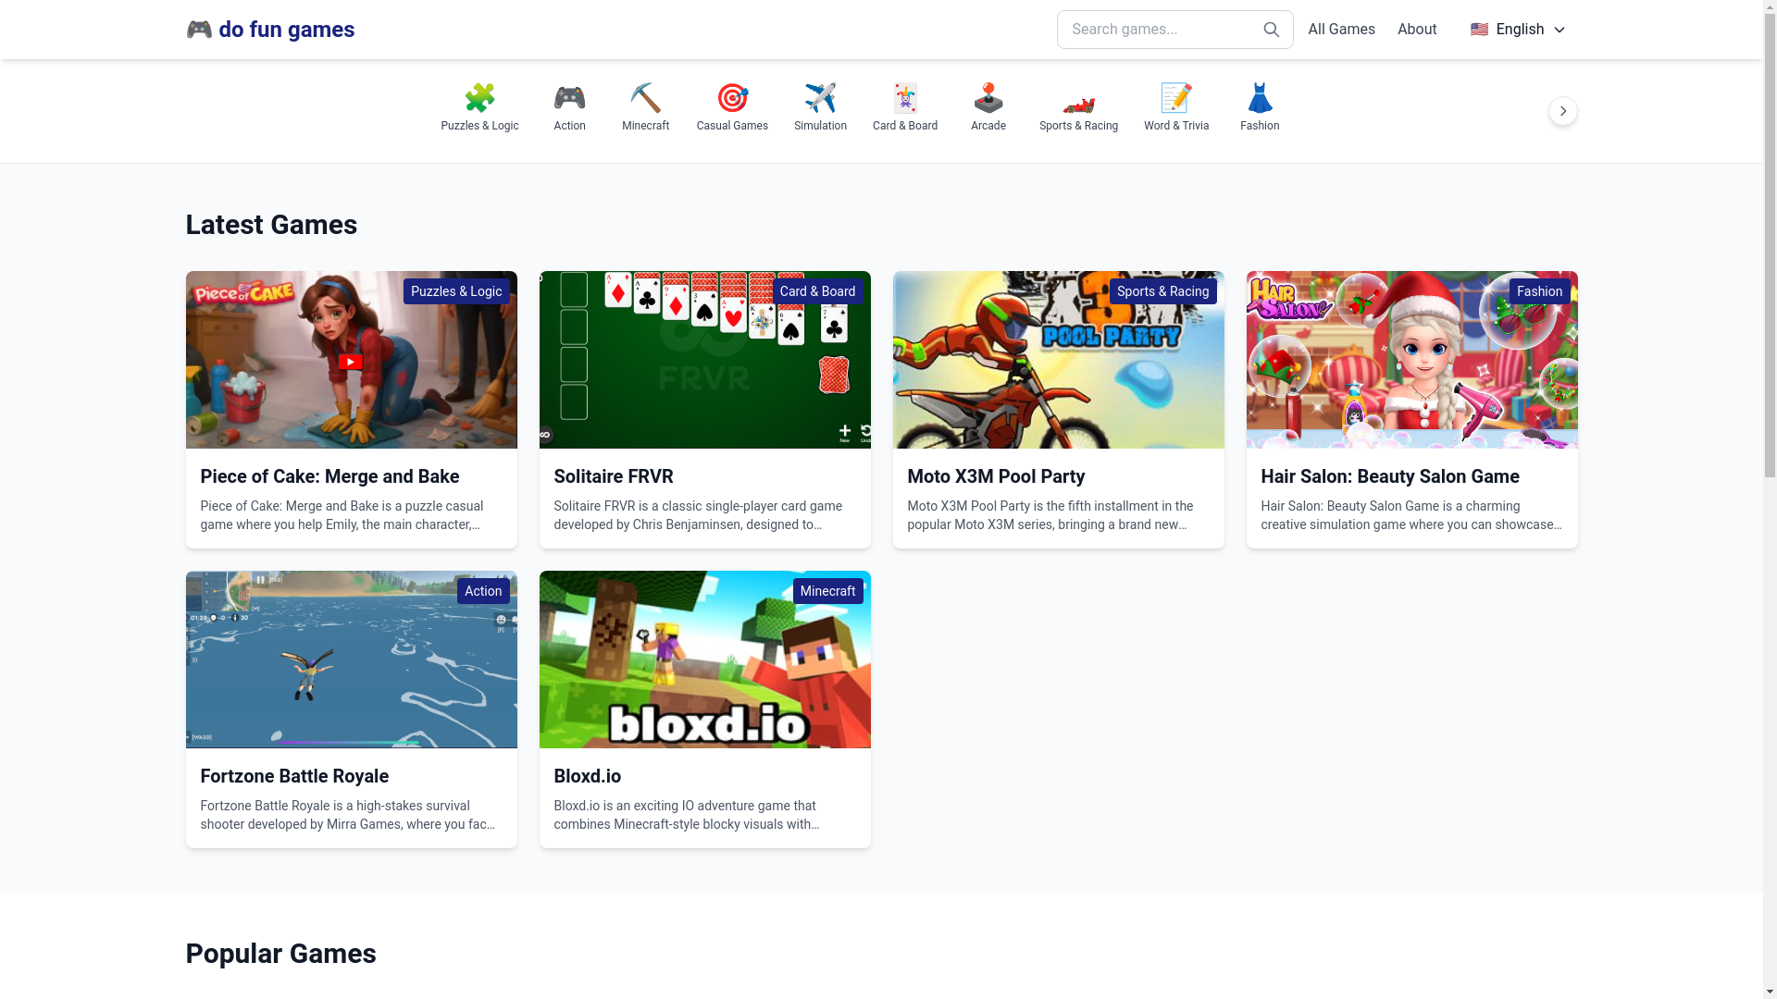The image size is (1777, 999).
Task: Open the Bloxd.io game thumbnail
Action: pos(705,660)
